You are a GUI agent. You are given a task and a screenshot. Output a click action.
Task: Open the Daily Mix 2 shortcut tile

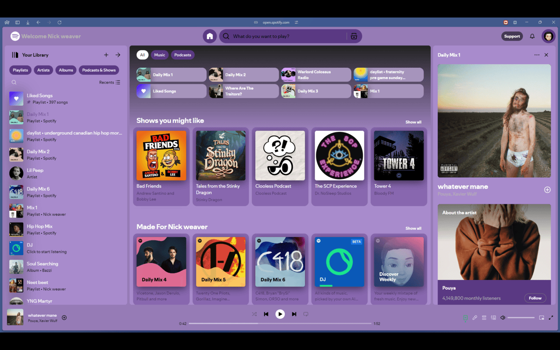point(244,75)
